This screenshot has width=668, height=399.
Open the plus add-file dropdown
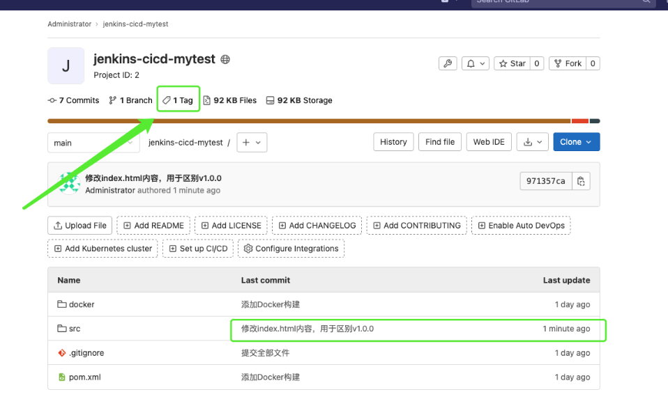tap(252, 143)
